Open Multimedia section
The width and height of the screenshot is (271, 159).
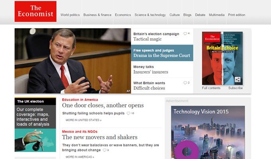[216, 15]
